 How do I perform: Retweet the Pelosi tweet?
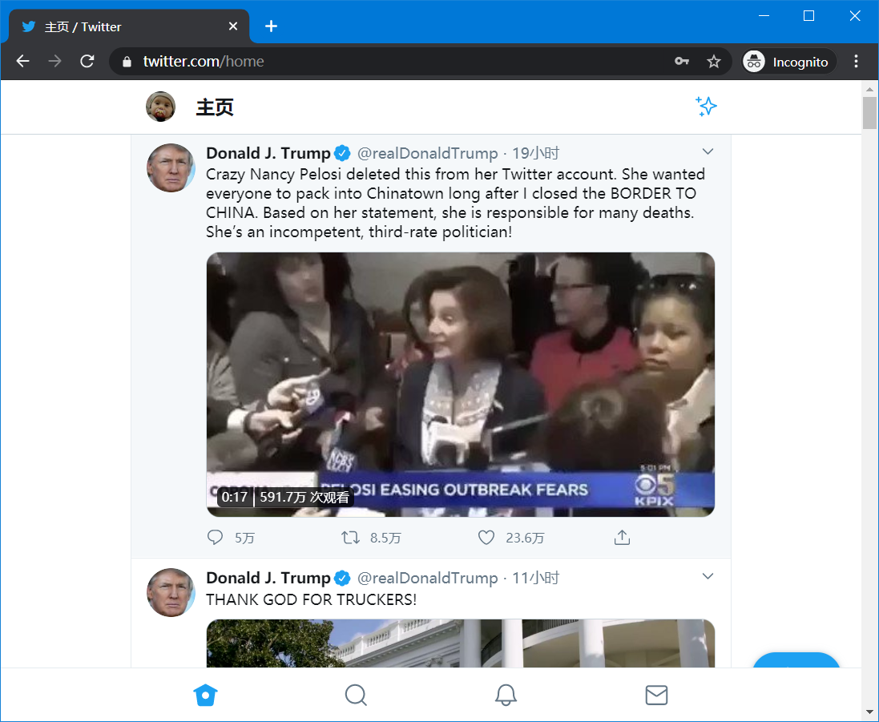[351, 538]
